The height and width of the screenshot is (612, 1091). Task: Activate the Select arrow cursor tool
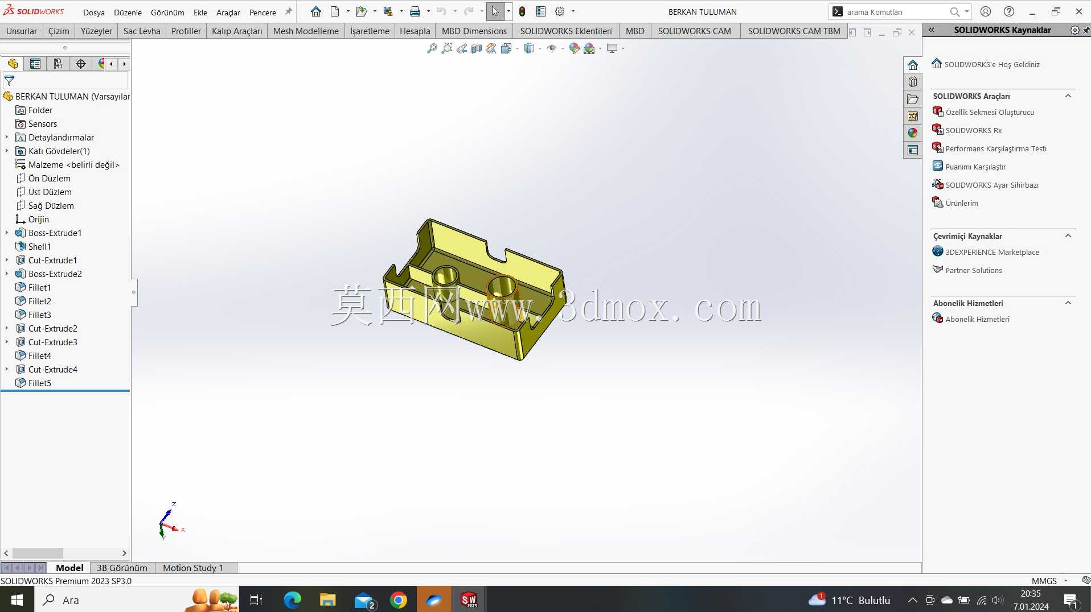point(495,11)
